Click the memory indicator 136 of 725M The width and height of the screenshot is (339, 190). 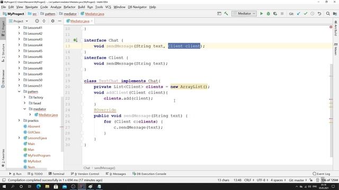(x=329, y=180)
